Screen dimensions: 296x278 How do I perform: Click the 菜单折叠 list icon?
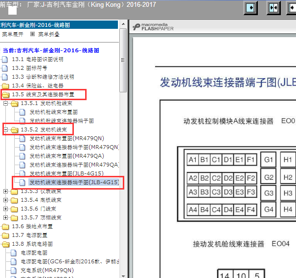point(32,34)
